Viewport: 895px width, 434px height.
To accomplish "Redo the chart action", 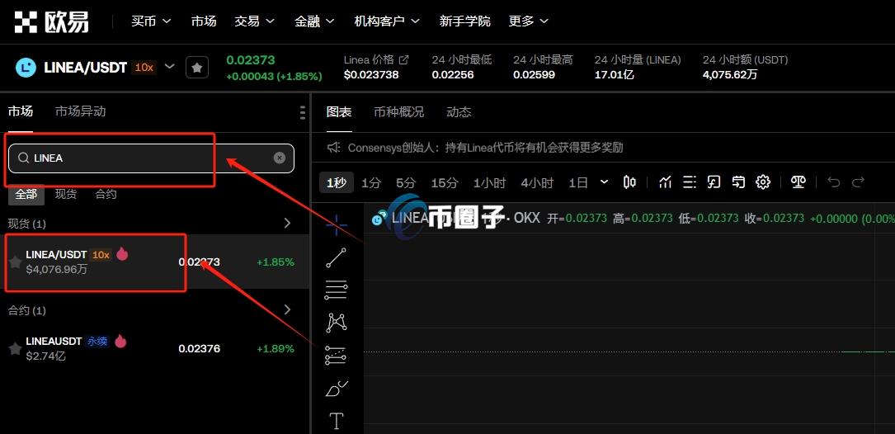I will click(858, 182).
